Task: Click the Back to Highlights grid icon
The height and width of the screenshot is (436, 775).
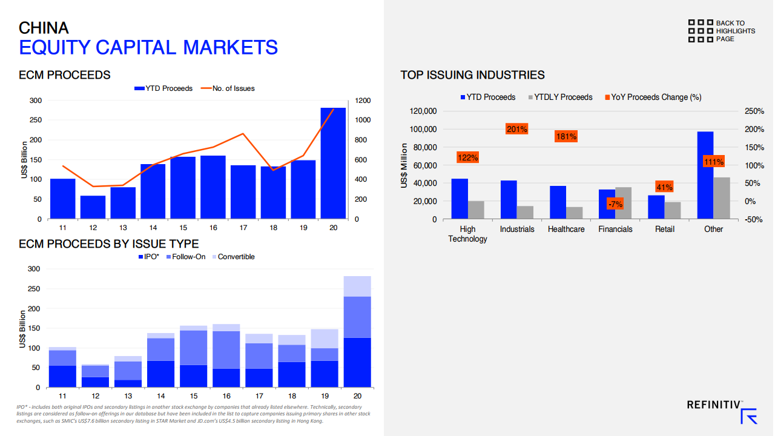Action: (701, 31)
